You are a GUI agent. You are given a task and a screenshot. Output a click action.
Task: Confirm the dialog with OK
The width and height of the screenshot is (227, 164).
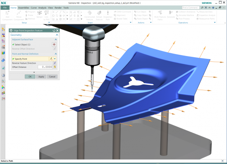[x=30, y=77]
